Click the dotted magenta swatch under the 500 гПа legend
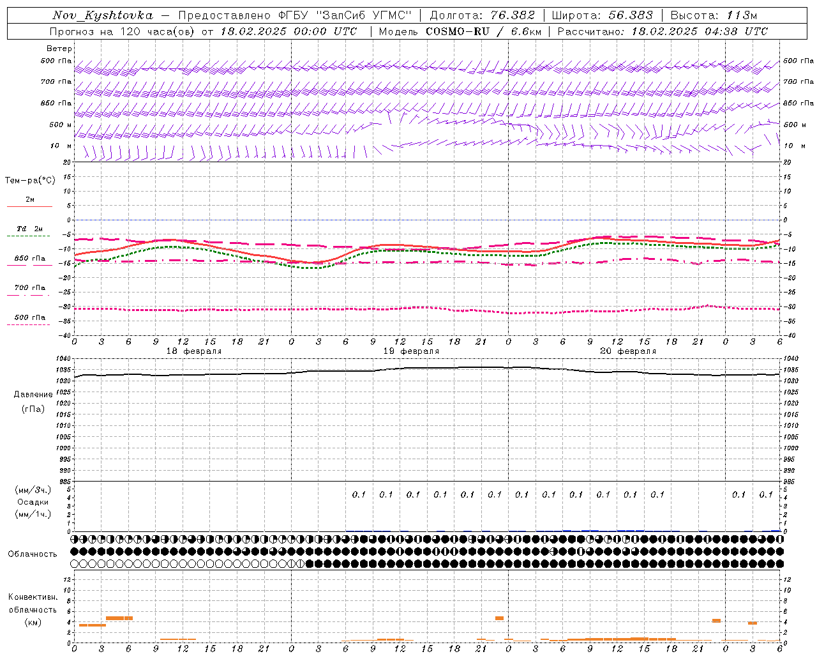Viewport: 817px width, 654px height. pyautogui.click(x=29, y=324)
